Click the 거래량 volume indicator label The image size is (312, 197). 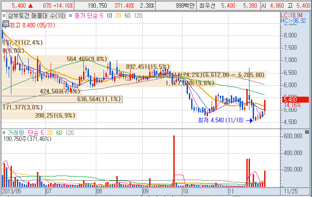16,133
